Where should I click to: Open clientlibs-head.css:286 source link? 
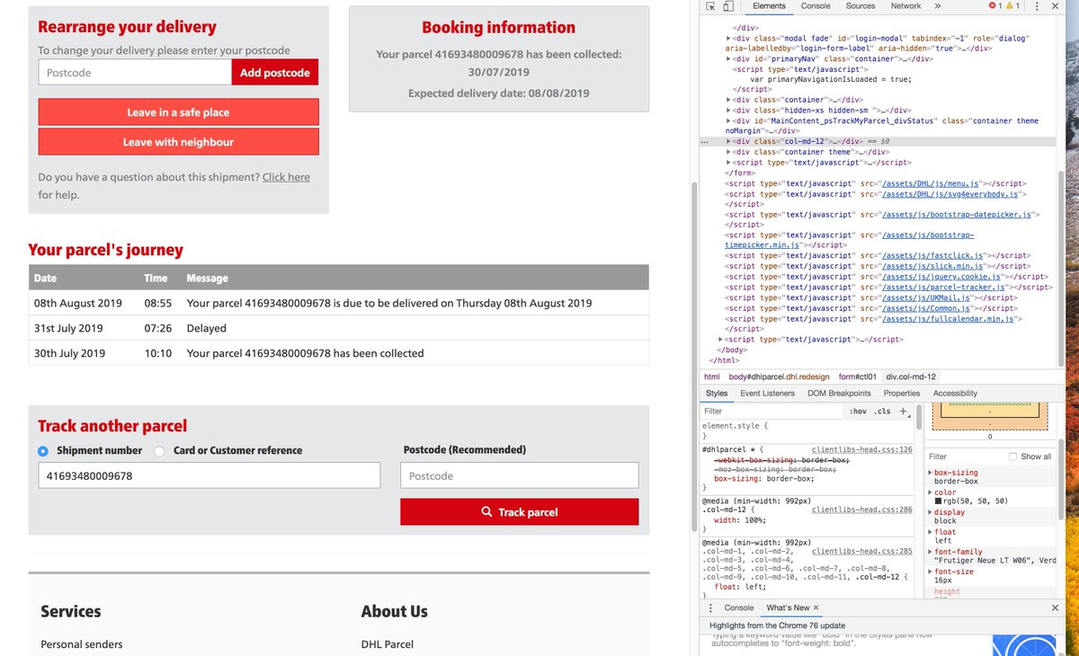click(x=861, y=510)
